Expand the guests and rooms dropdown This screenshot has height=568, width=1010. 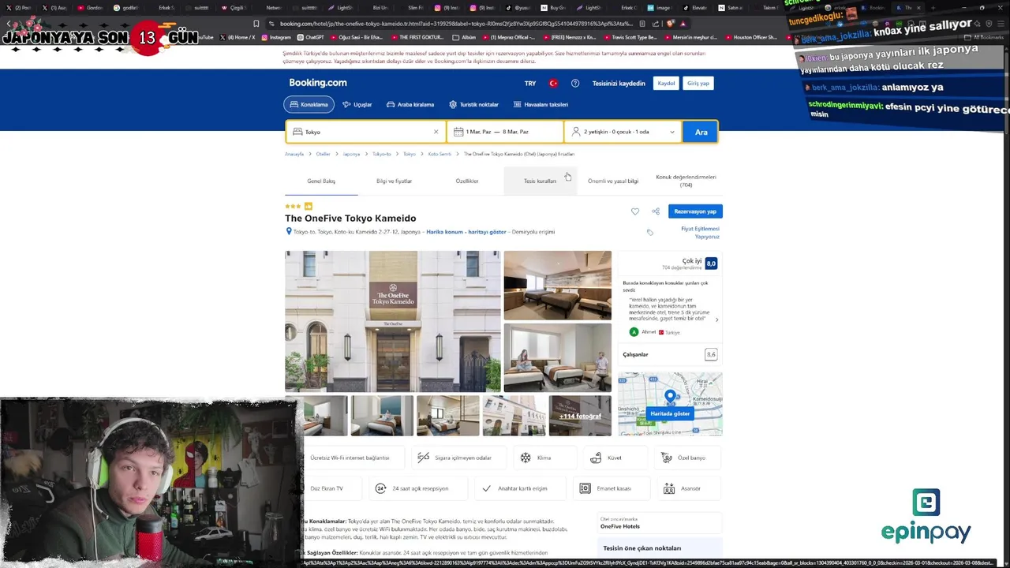623,132
